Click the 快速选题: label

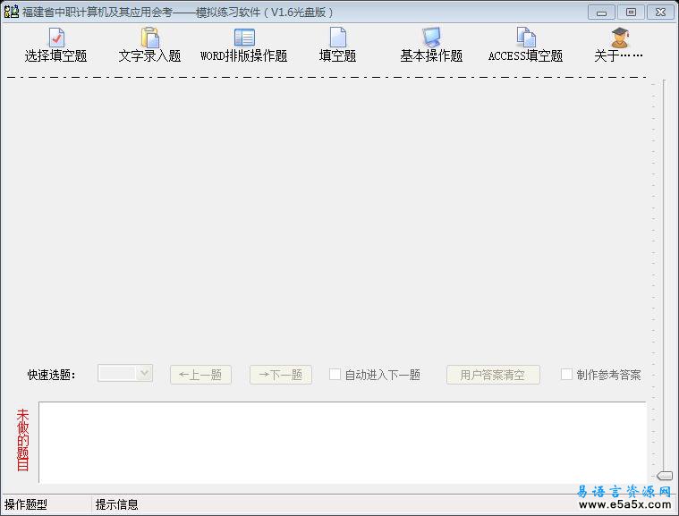(x=52, y=375)
